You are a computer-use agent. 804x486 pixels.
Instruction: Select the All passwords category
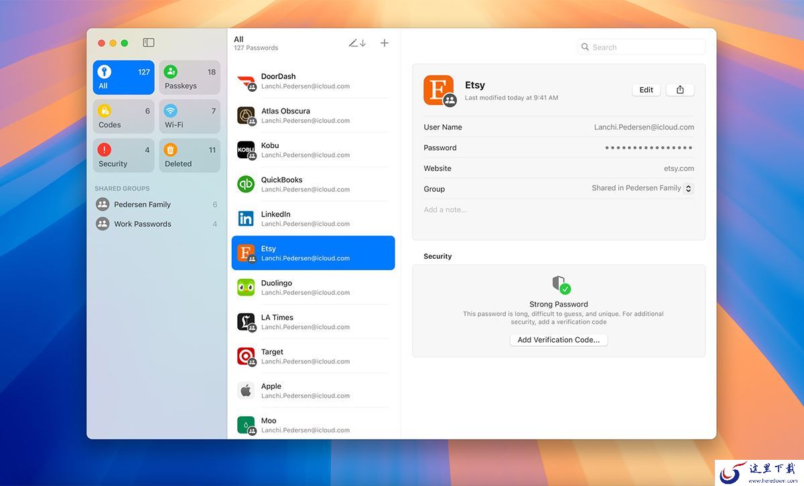124,77
